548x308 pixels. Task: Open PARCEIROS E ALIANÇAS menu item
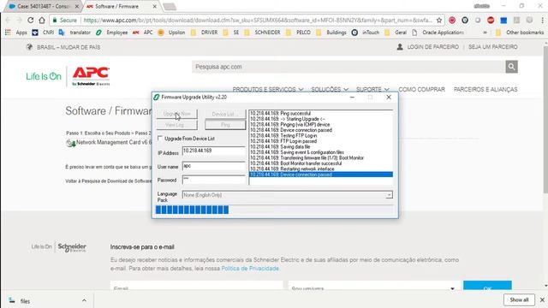pos(485,89)
